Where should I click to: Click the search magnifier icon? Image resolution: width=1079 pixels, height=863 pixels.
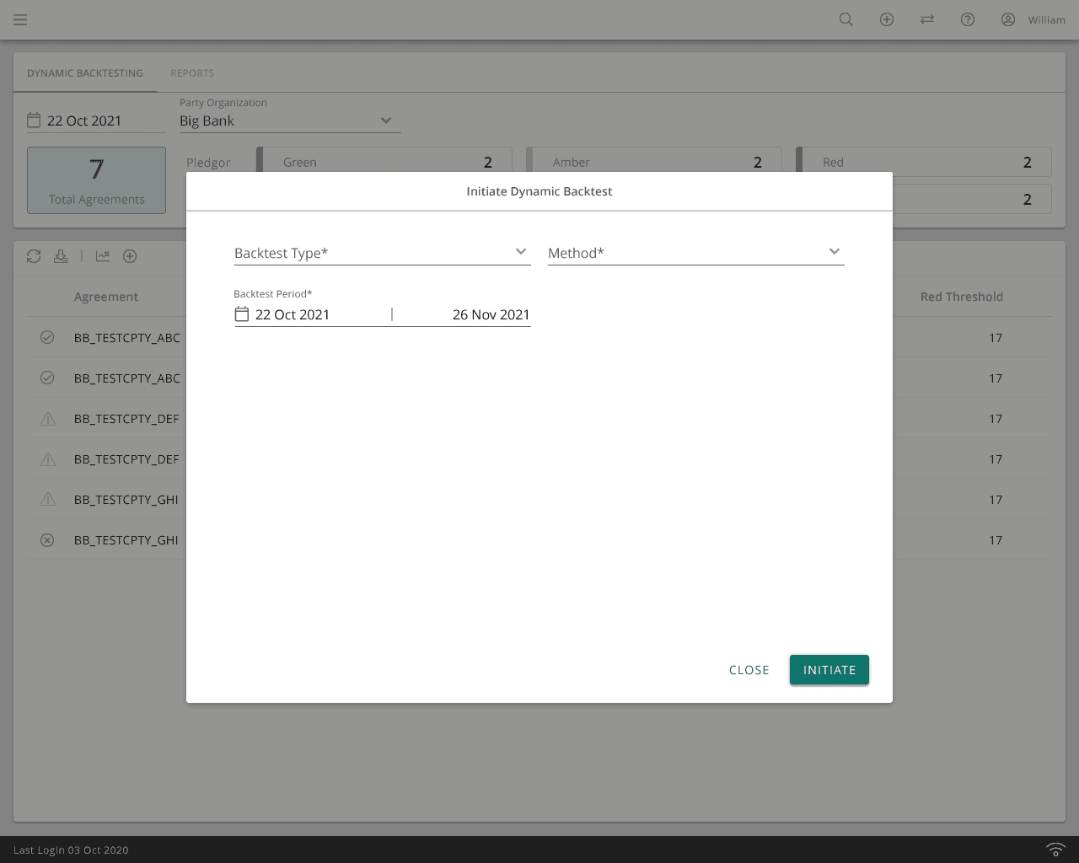coord(846,19)
